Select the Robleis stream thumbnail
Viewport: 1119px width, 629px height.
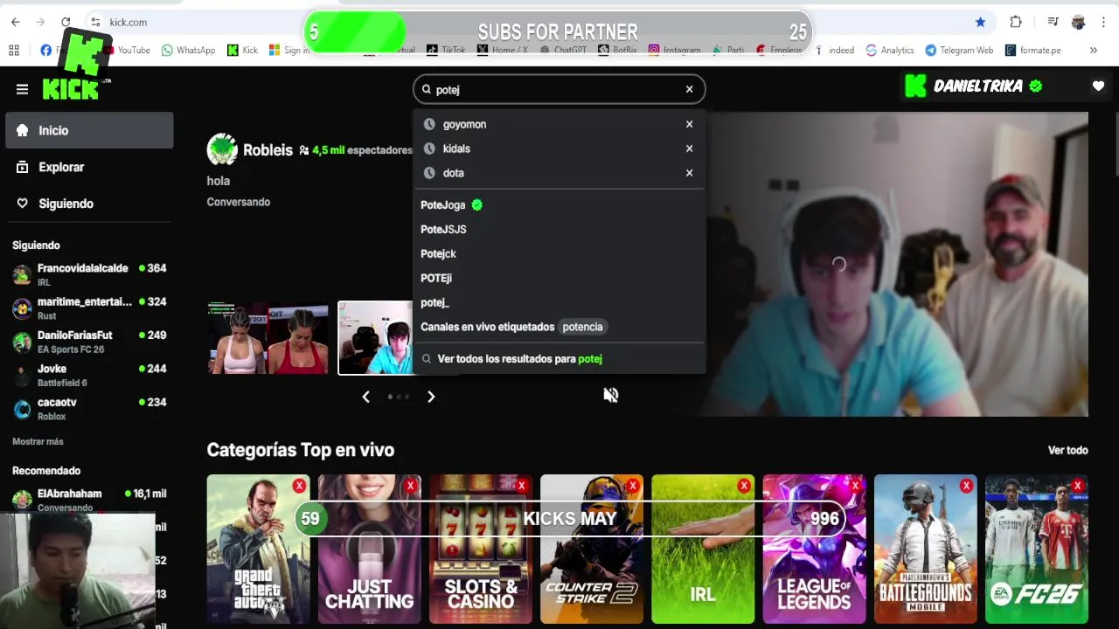(x=376, y=338)
